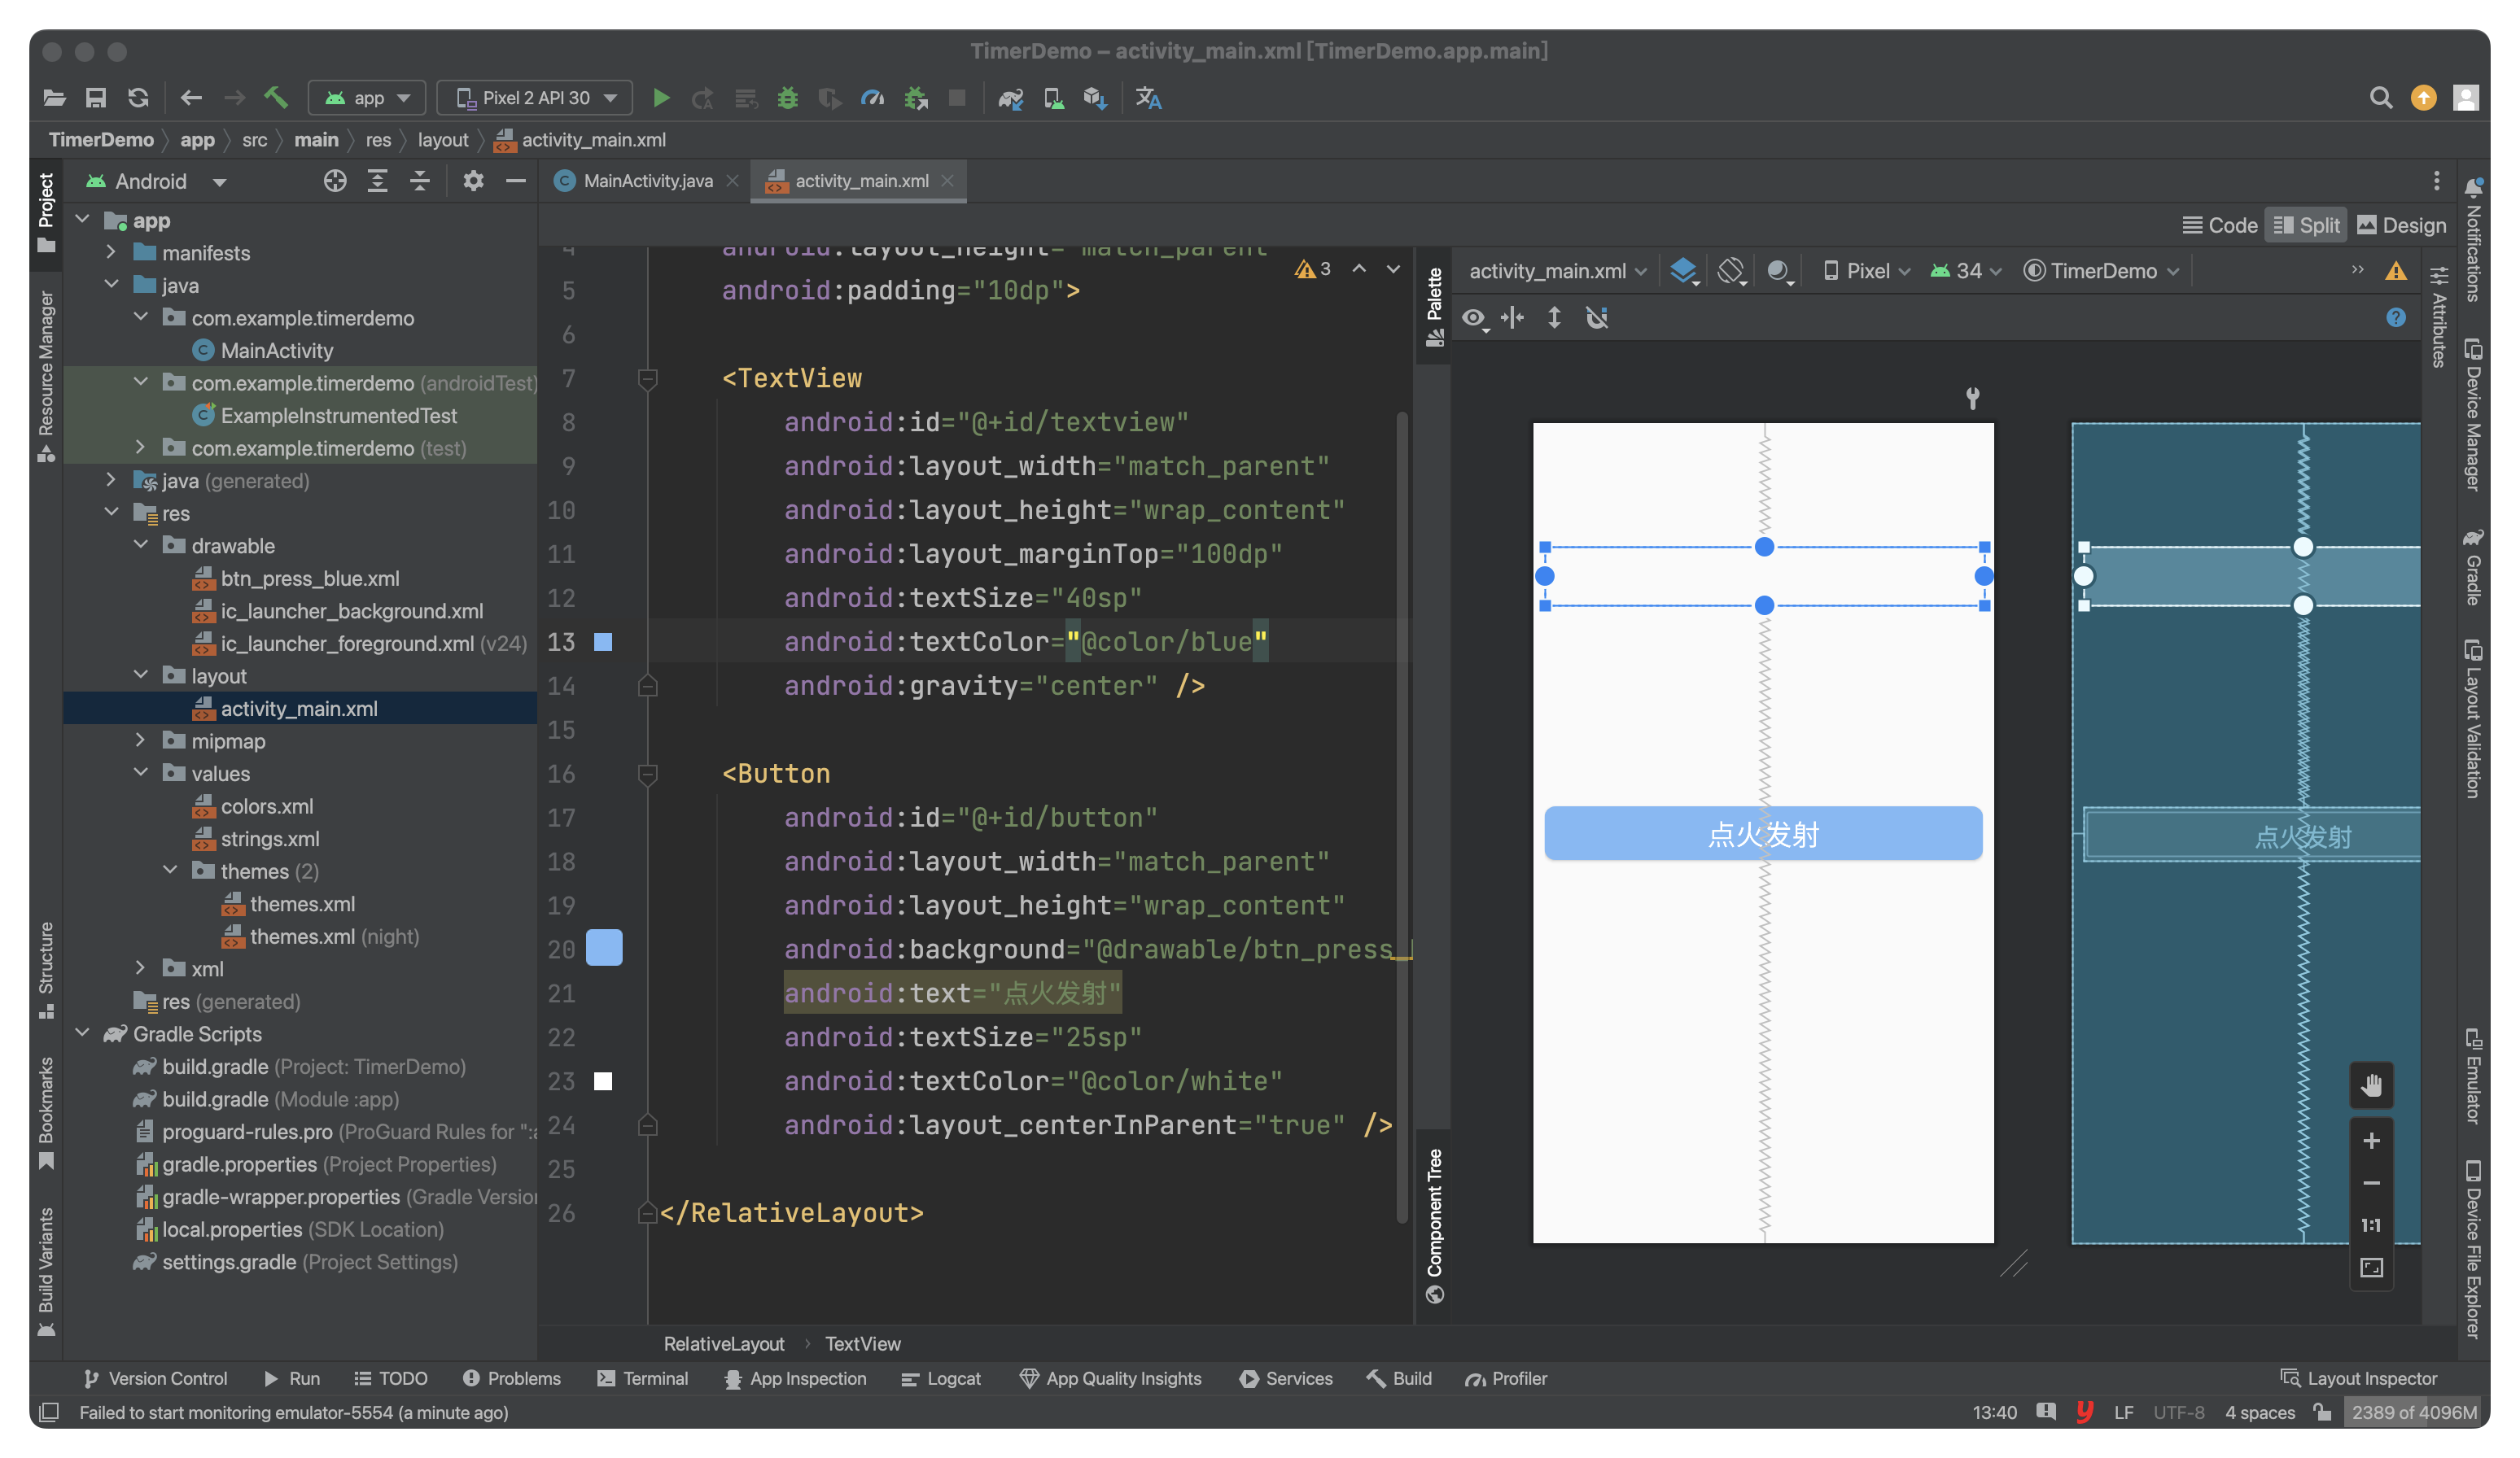Collapse the drawable folder
2520x1458 pixels.
(141, 546)
